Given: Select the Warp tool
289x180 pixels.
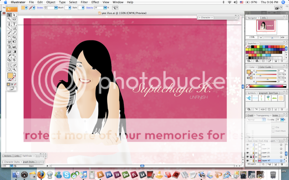Looking at the screenshot, I should click(x=9, y=42).
